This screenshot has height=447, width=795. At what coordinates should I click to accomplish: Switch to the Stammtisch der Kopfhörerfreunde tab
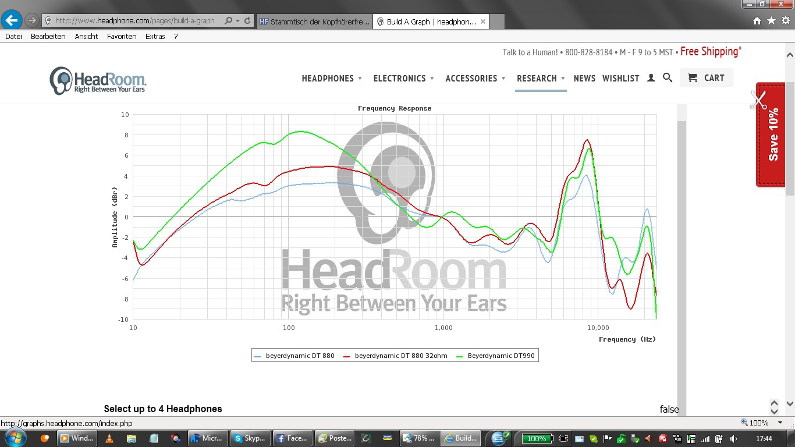coord(314,22)
